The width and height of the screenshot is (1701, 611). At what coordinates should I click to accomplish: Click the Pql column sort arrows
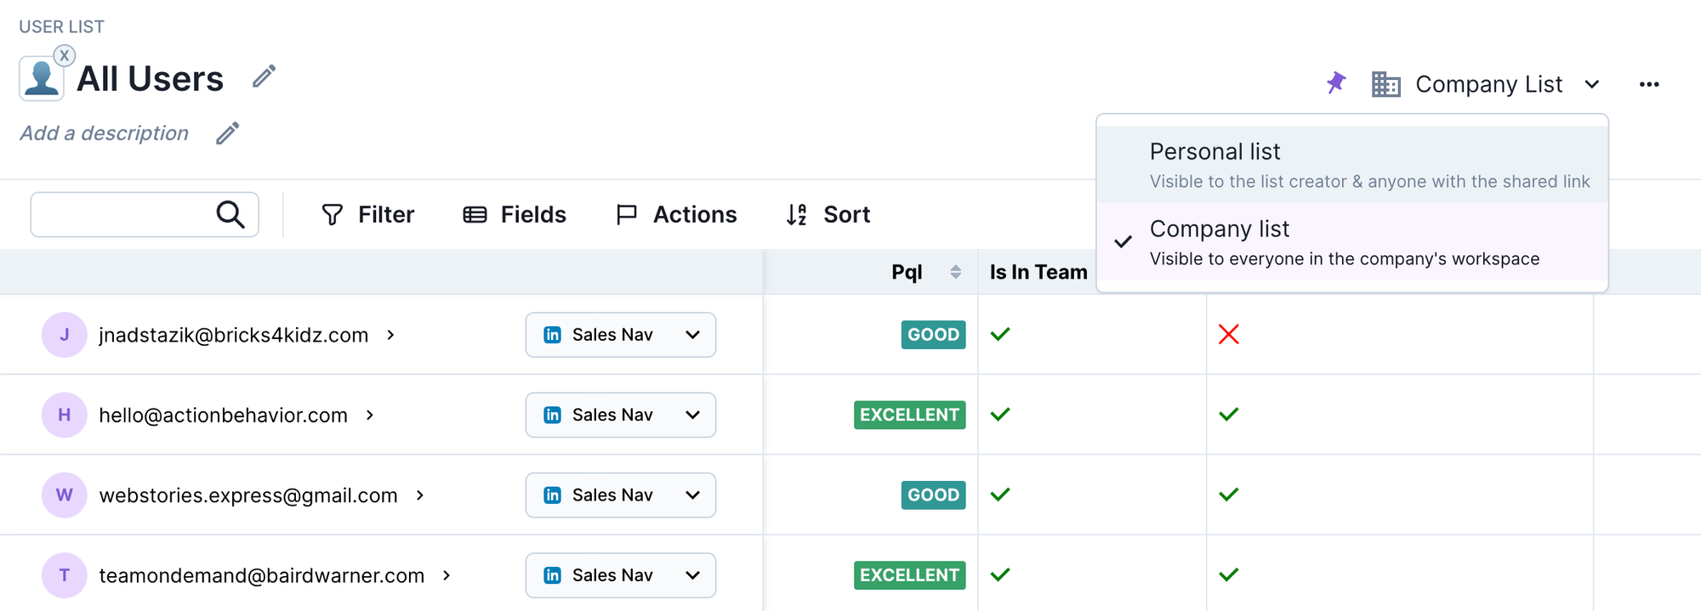(x=955, y=272)
